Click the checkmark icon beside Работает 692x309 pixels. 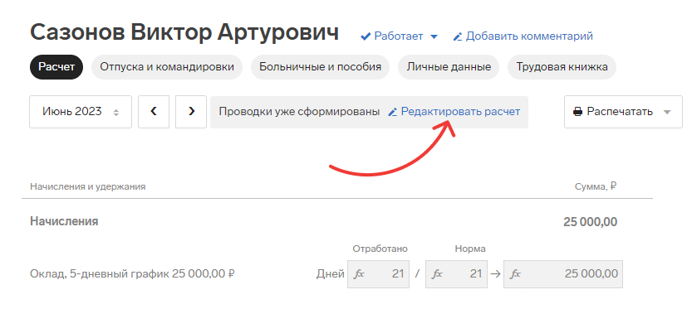tap(366, 36)
